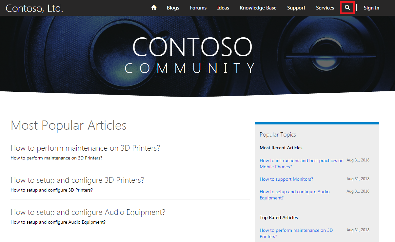Click the date beside 'How to support Monitors?'
The height and width of the screenshot is (242, 395).
358,179
